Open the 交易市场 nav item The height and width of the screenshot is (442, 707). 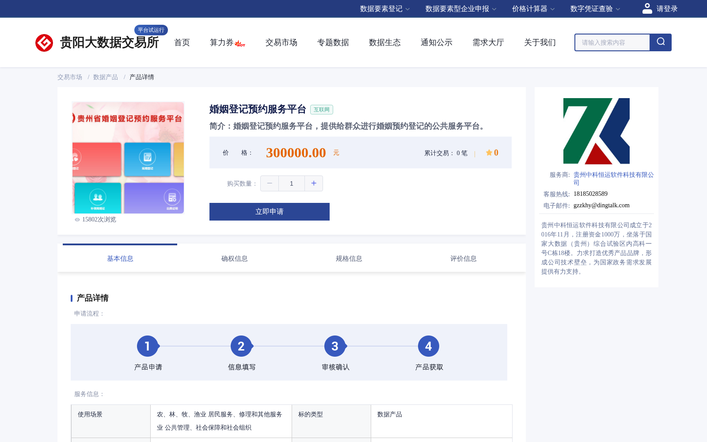click(x=281, y=42)
